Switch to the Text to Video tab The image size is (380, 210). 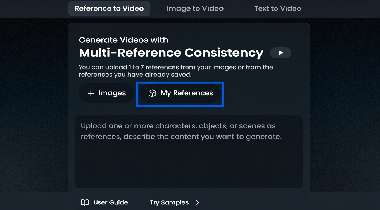click(278, 8)
